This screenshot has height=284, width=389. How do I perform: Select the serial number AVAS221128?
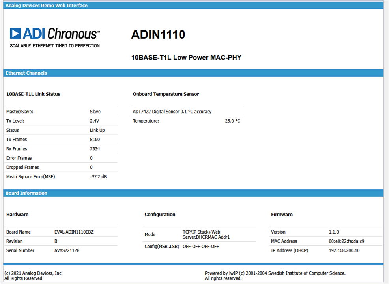67,250
